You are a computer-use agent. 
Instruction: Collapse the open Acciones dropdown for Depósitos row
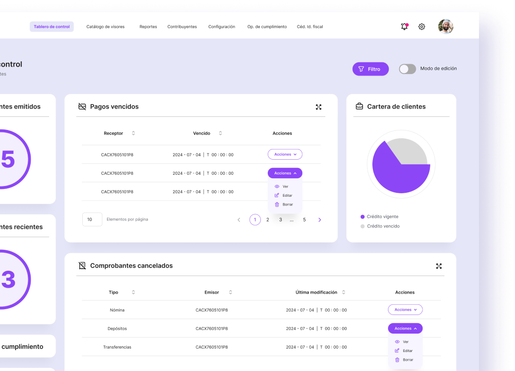coord(405,329)
